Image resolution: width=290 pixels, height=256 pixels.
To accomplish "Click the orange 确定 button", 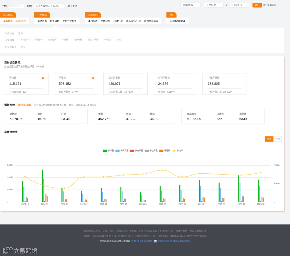I will [257, 5].
